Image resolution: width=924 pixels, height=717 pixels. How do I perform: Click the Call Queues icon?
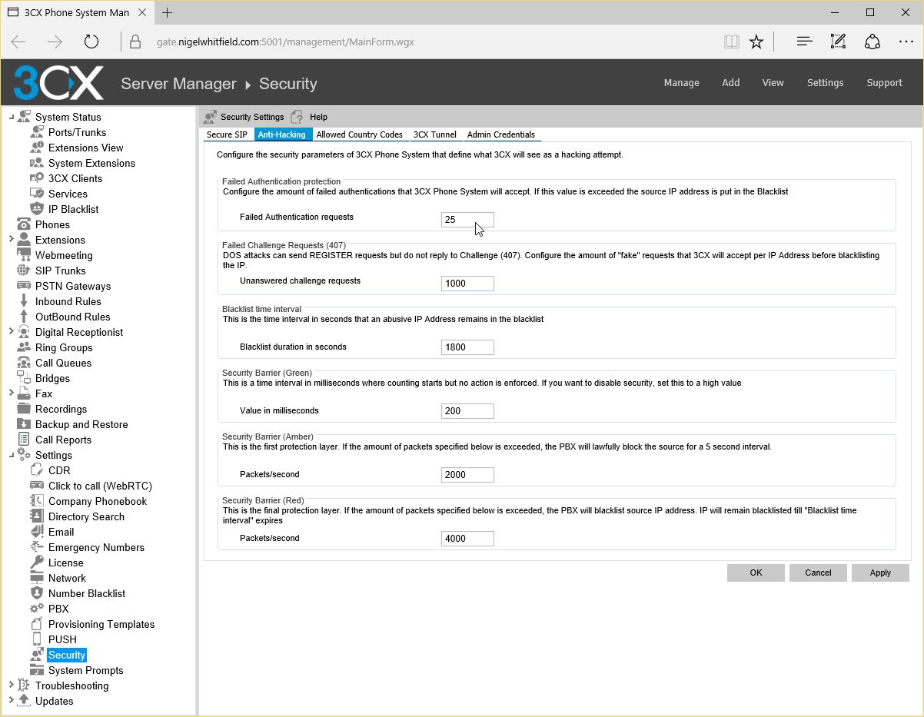(x=24, y=363)
